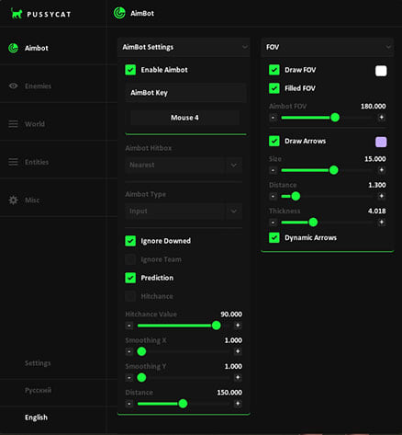Toggle the Dynamic Arrows checkbox
402x435 pixels.
tap(274, 237)
